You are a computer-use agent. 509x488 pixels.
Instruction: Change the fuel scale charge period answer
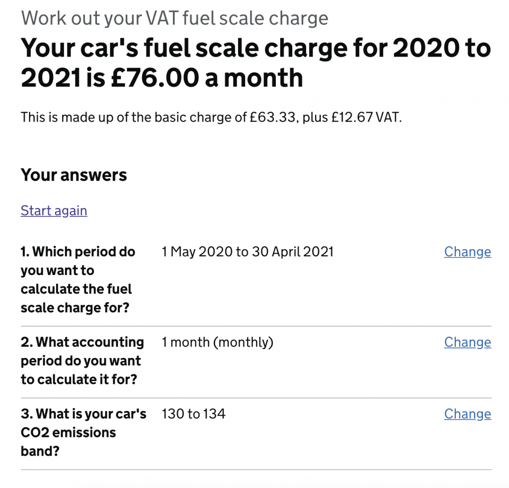pos(467,252)
